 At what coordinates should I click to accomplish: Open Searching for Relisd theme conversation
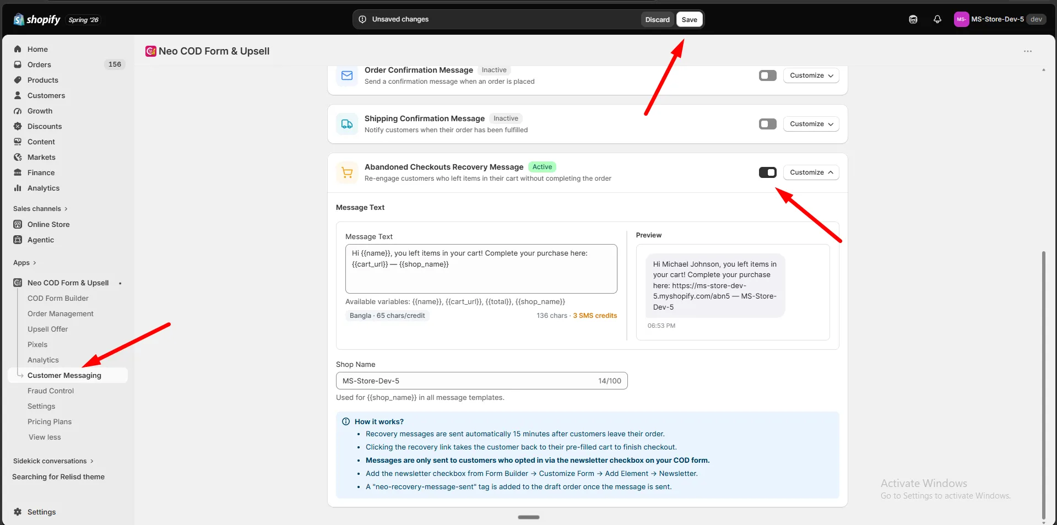(58, 477)
